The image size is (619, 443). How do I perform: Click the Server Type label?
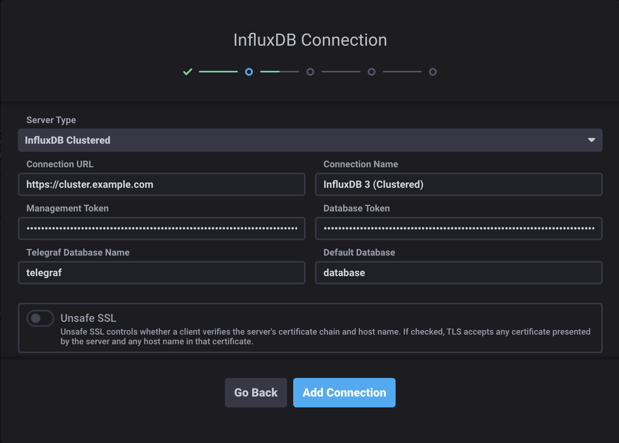coord(51,120)
